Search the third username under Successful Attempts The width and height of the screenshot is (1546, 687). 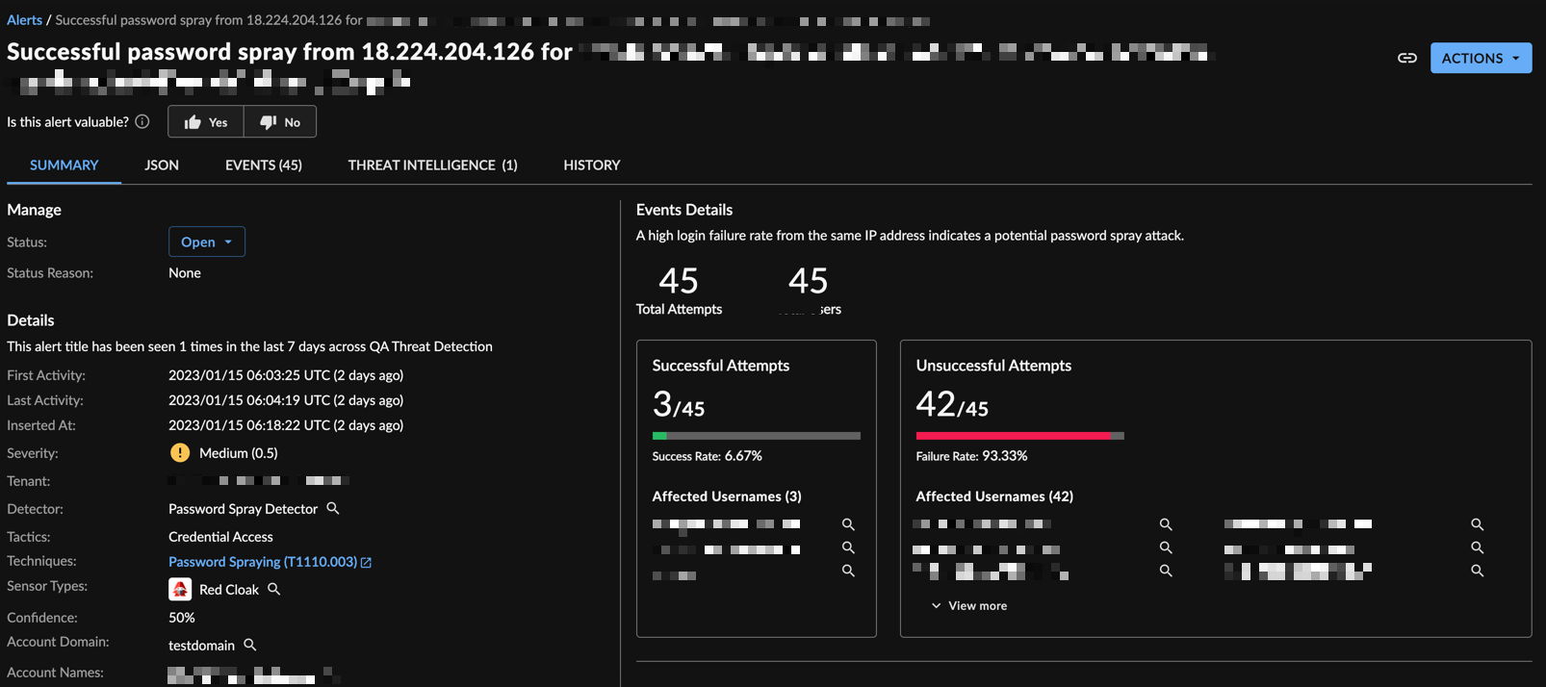pyautogui.click(x=848, y=571)
